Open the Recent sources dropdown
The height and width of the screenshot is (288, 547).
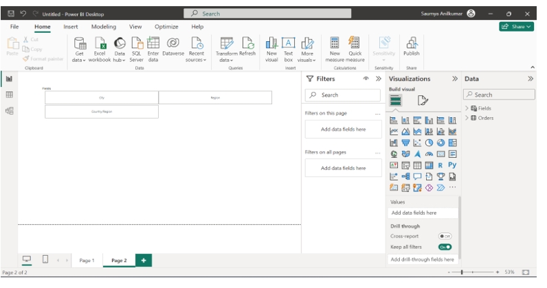point(196,50)
